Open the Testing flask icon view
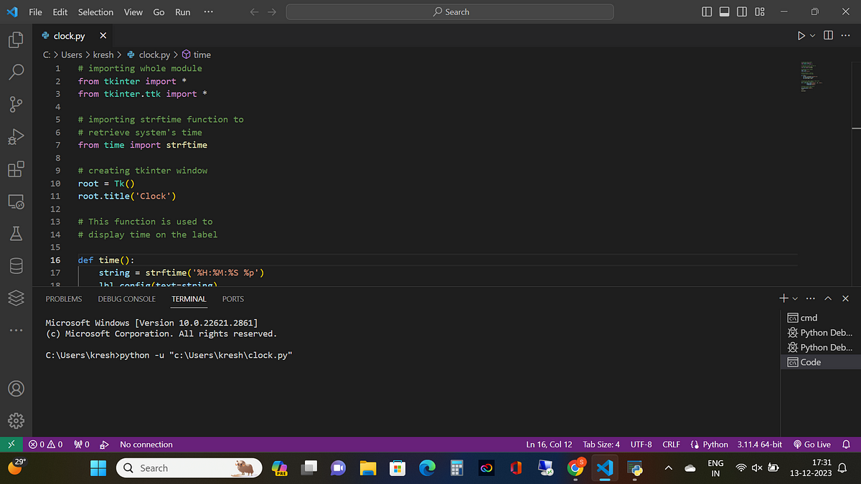Image resolution: width=861 pixels, height=484 pixels. [x=16, y=234]
